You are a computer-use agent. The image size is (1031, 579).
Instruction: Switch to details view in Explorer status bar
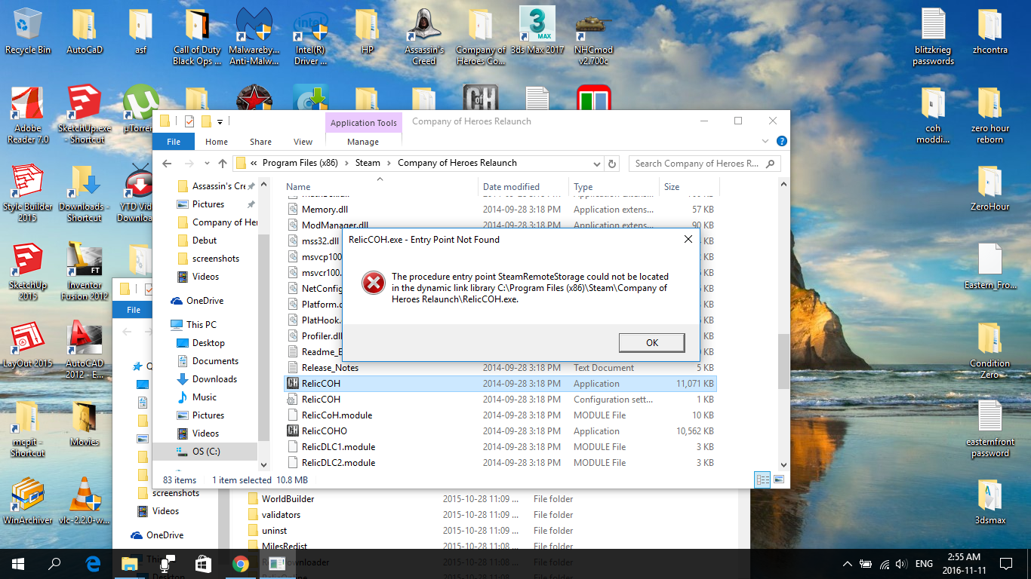(x=762, y=479)
